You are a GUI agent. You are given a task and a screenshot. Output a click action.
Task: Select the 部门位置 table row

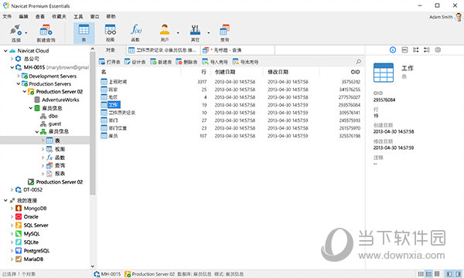[230, 128]
